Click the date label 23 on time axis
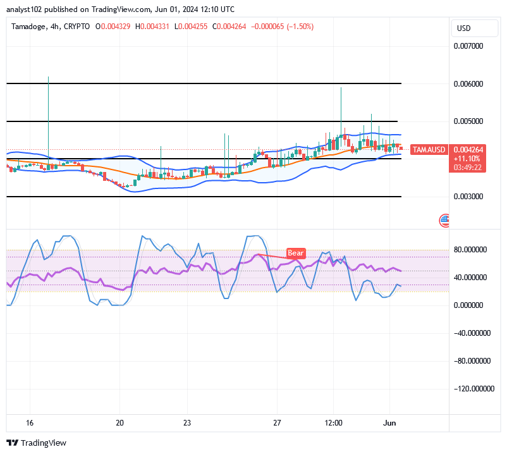Screen dimensions: 507x454 [x=187, y=423]
